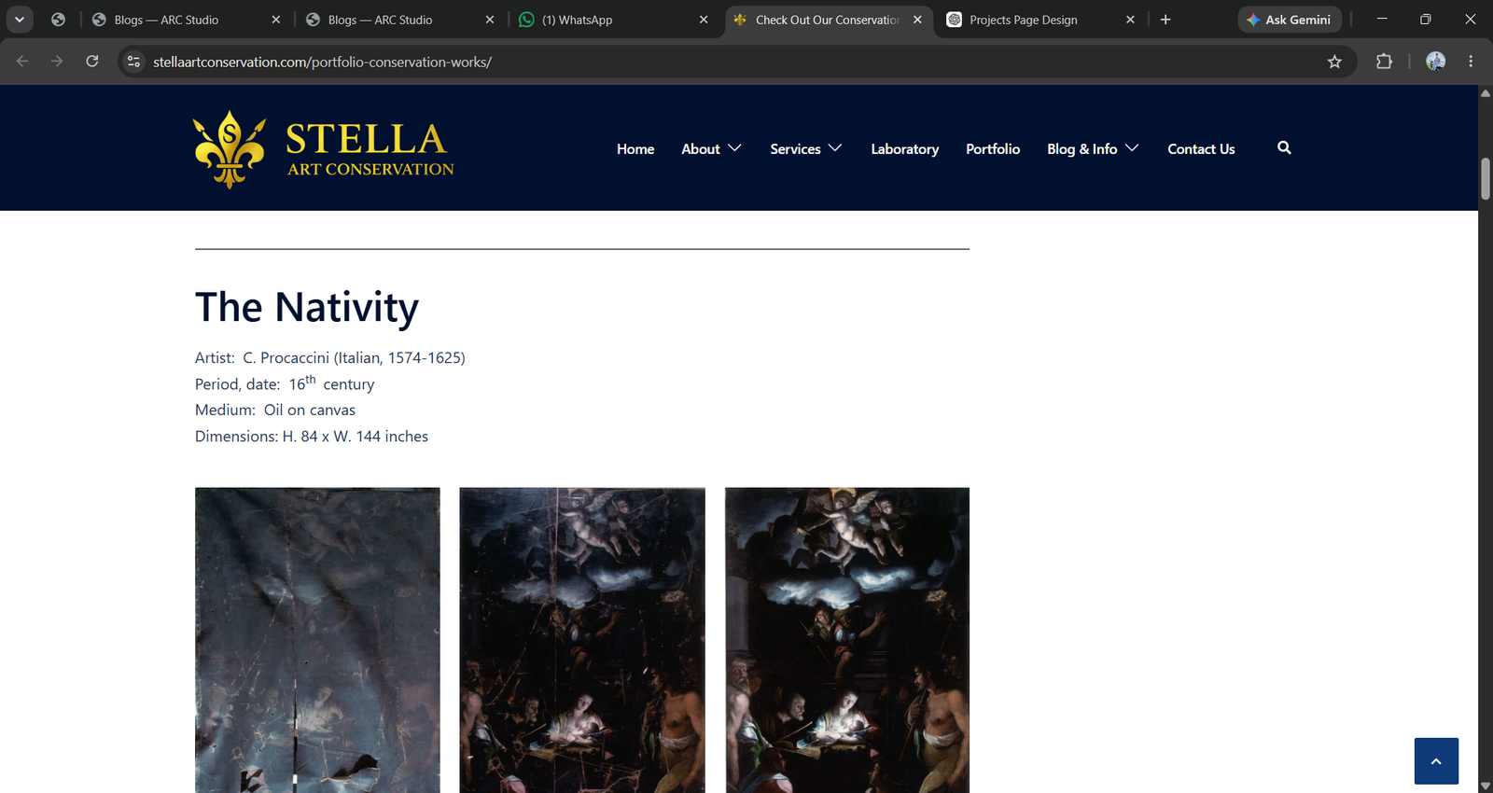Click the website search magnifier icon
1493x793 pixels.
tap(1284, 147)
